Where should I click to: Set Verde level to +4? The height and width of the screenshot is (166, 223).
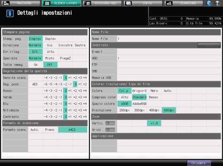[85, 97]
